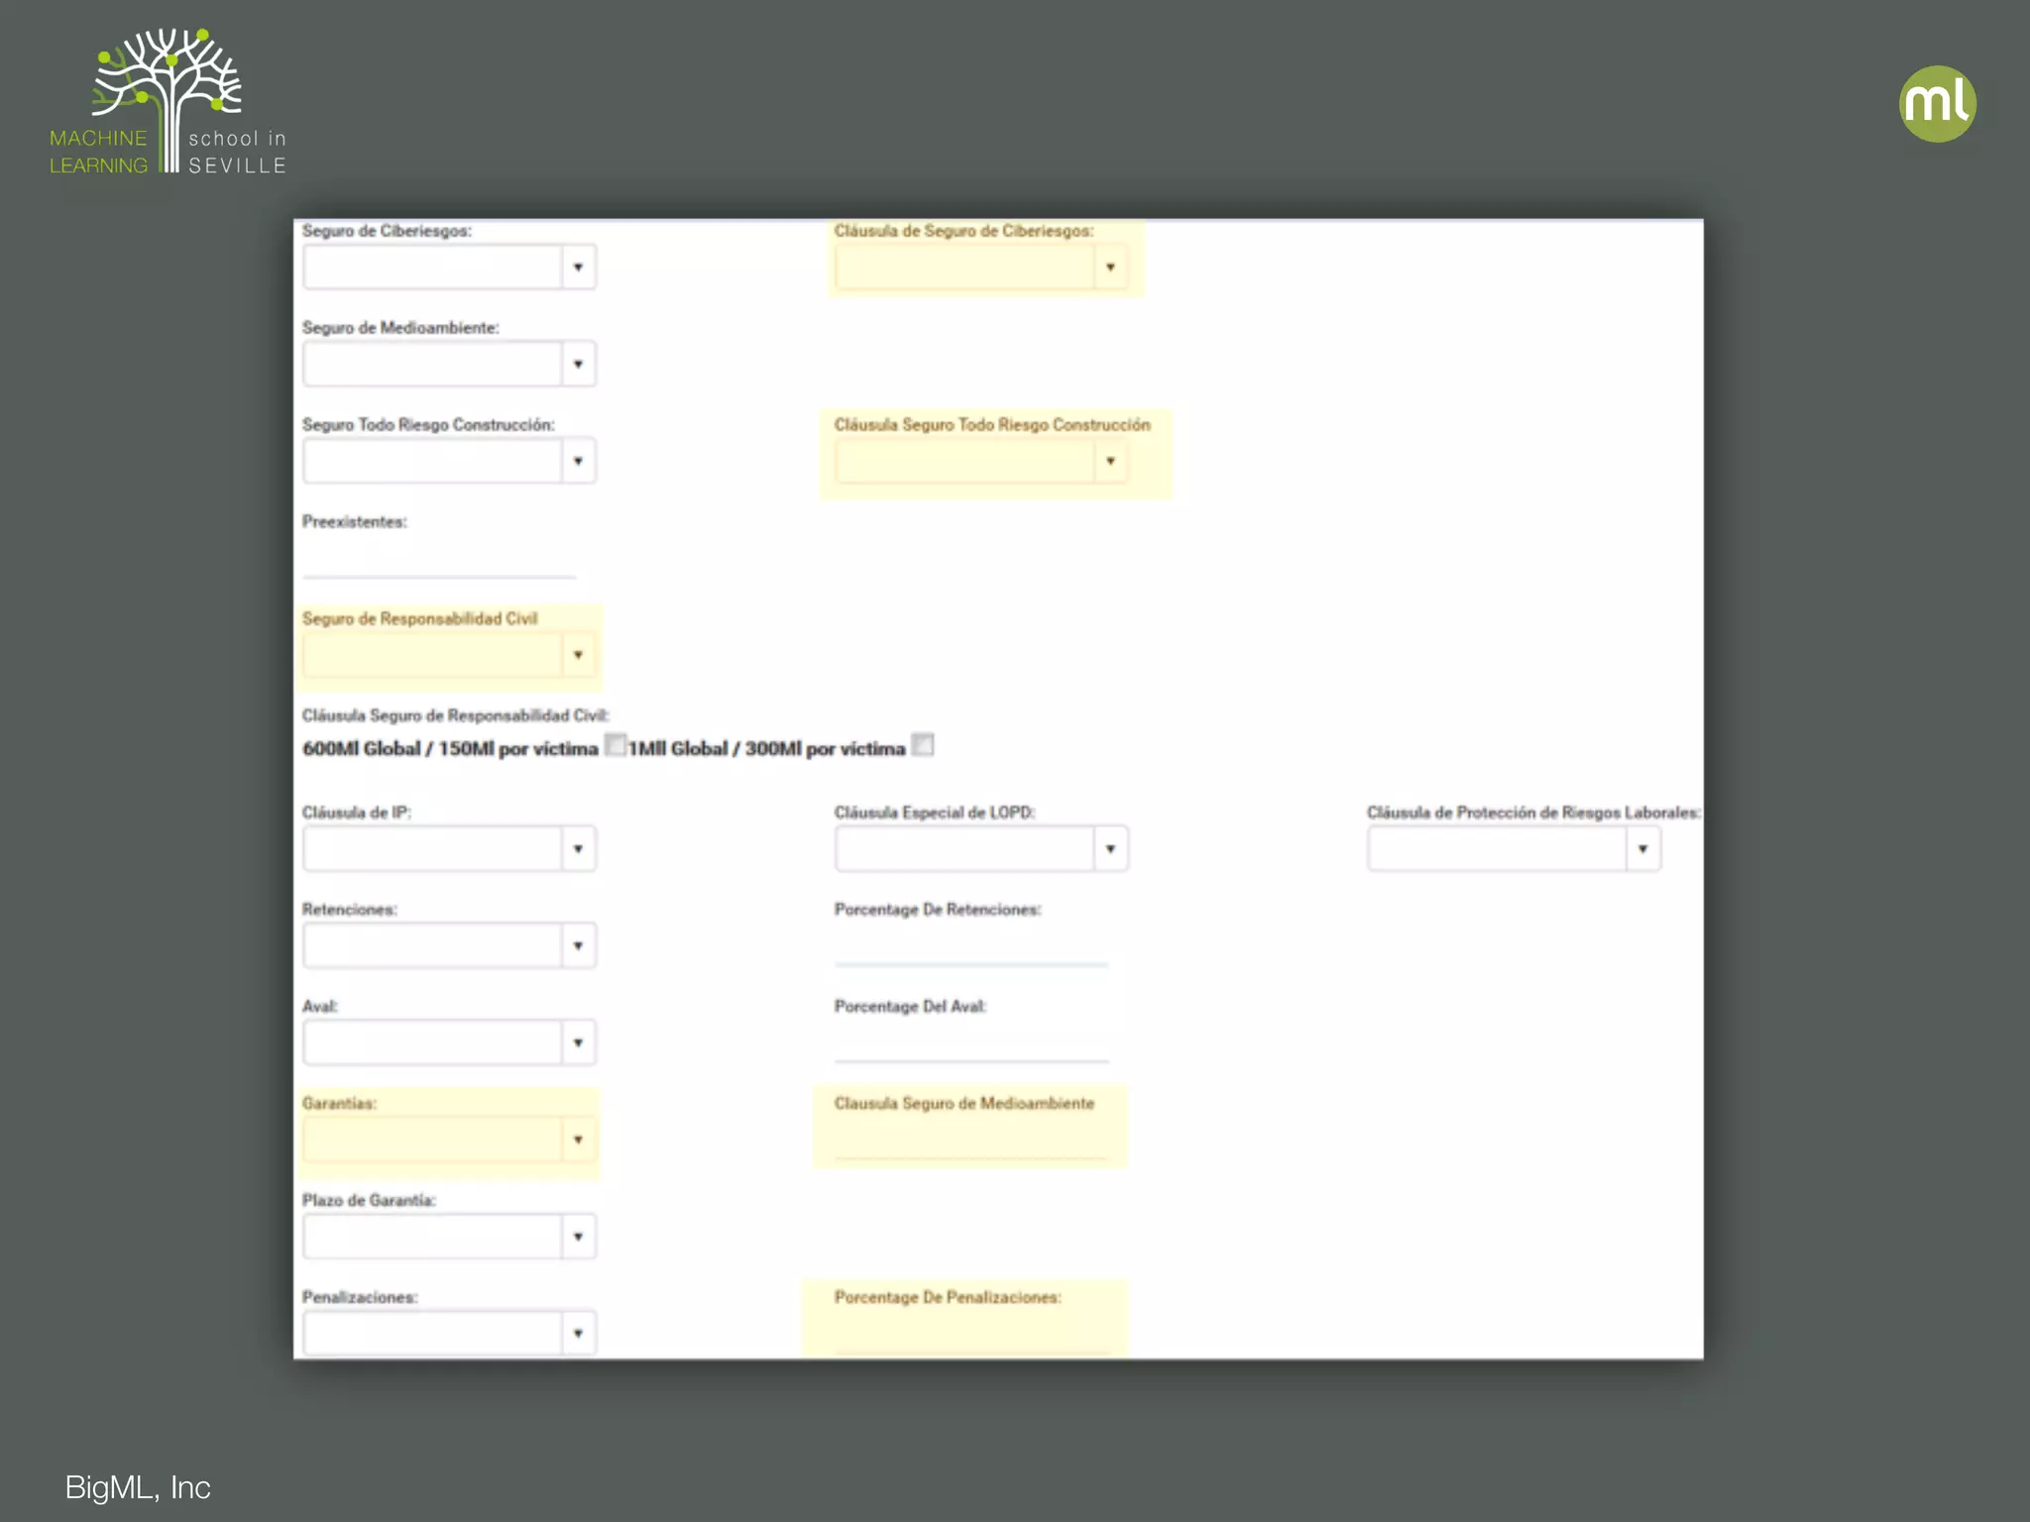2030x1522 pixels.
Task: Tick the 1Mll Global / 300Ml por víctima checkbox
Action: click(x=923, y=744)
